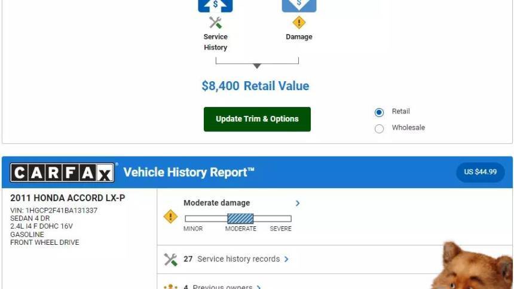Image resolution: width=514 pixels, height=289 pixels.
Task: Select the Retail radio button
Action: [379, 112]
